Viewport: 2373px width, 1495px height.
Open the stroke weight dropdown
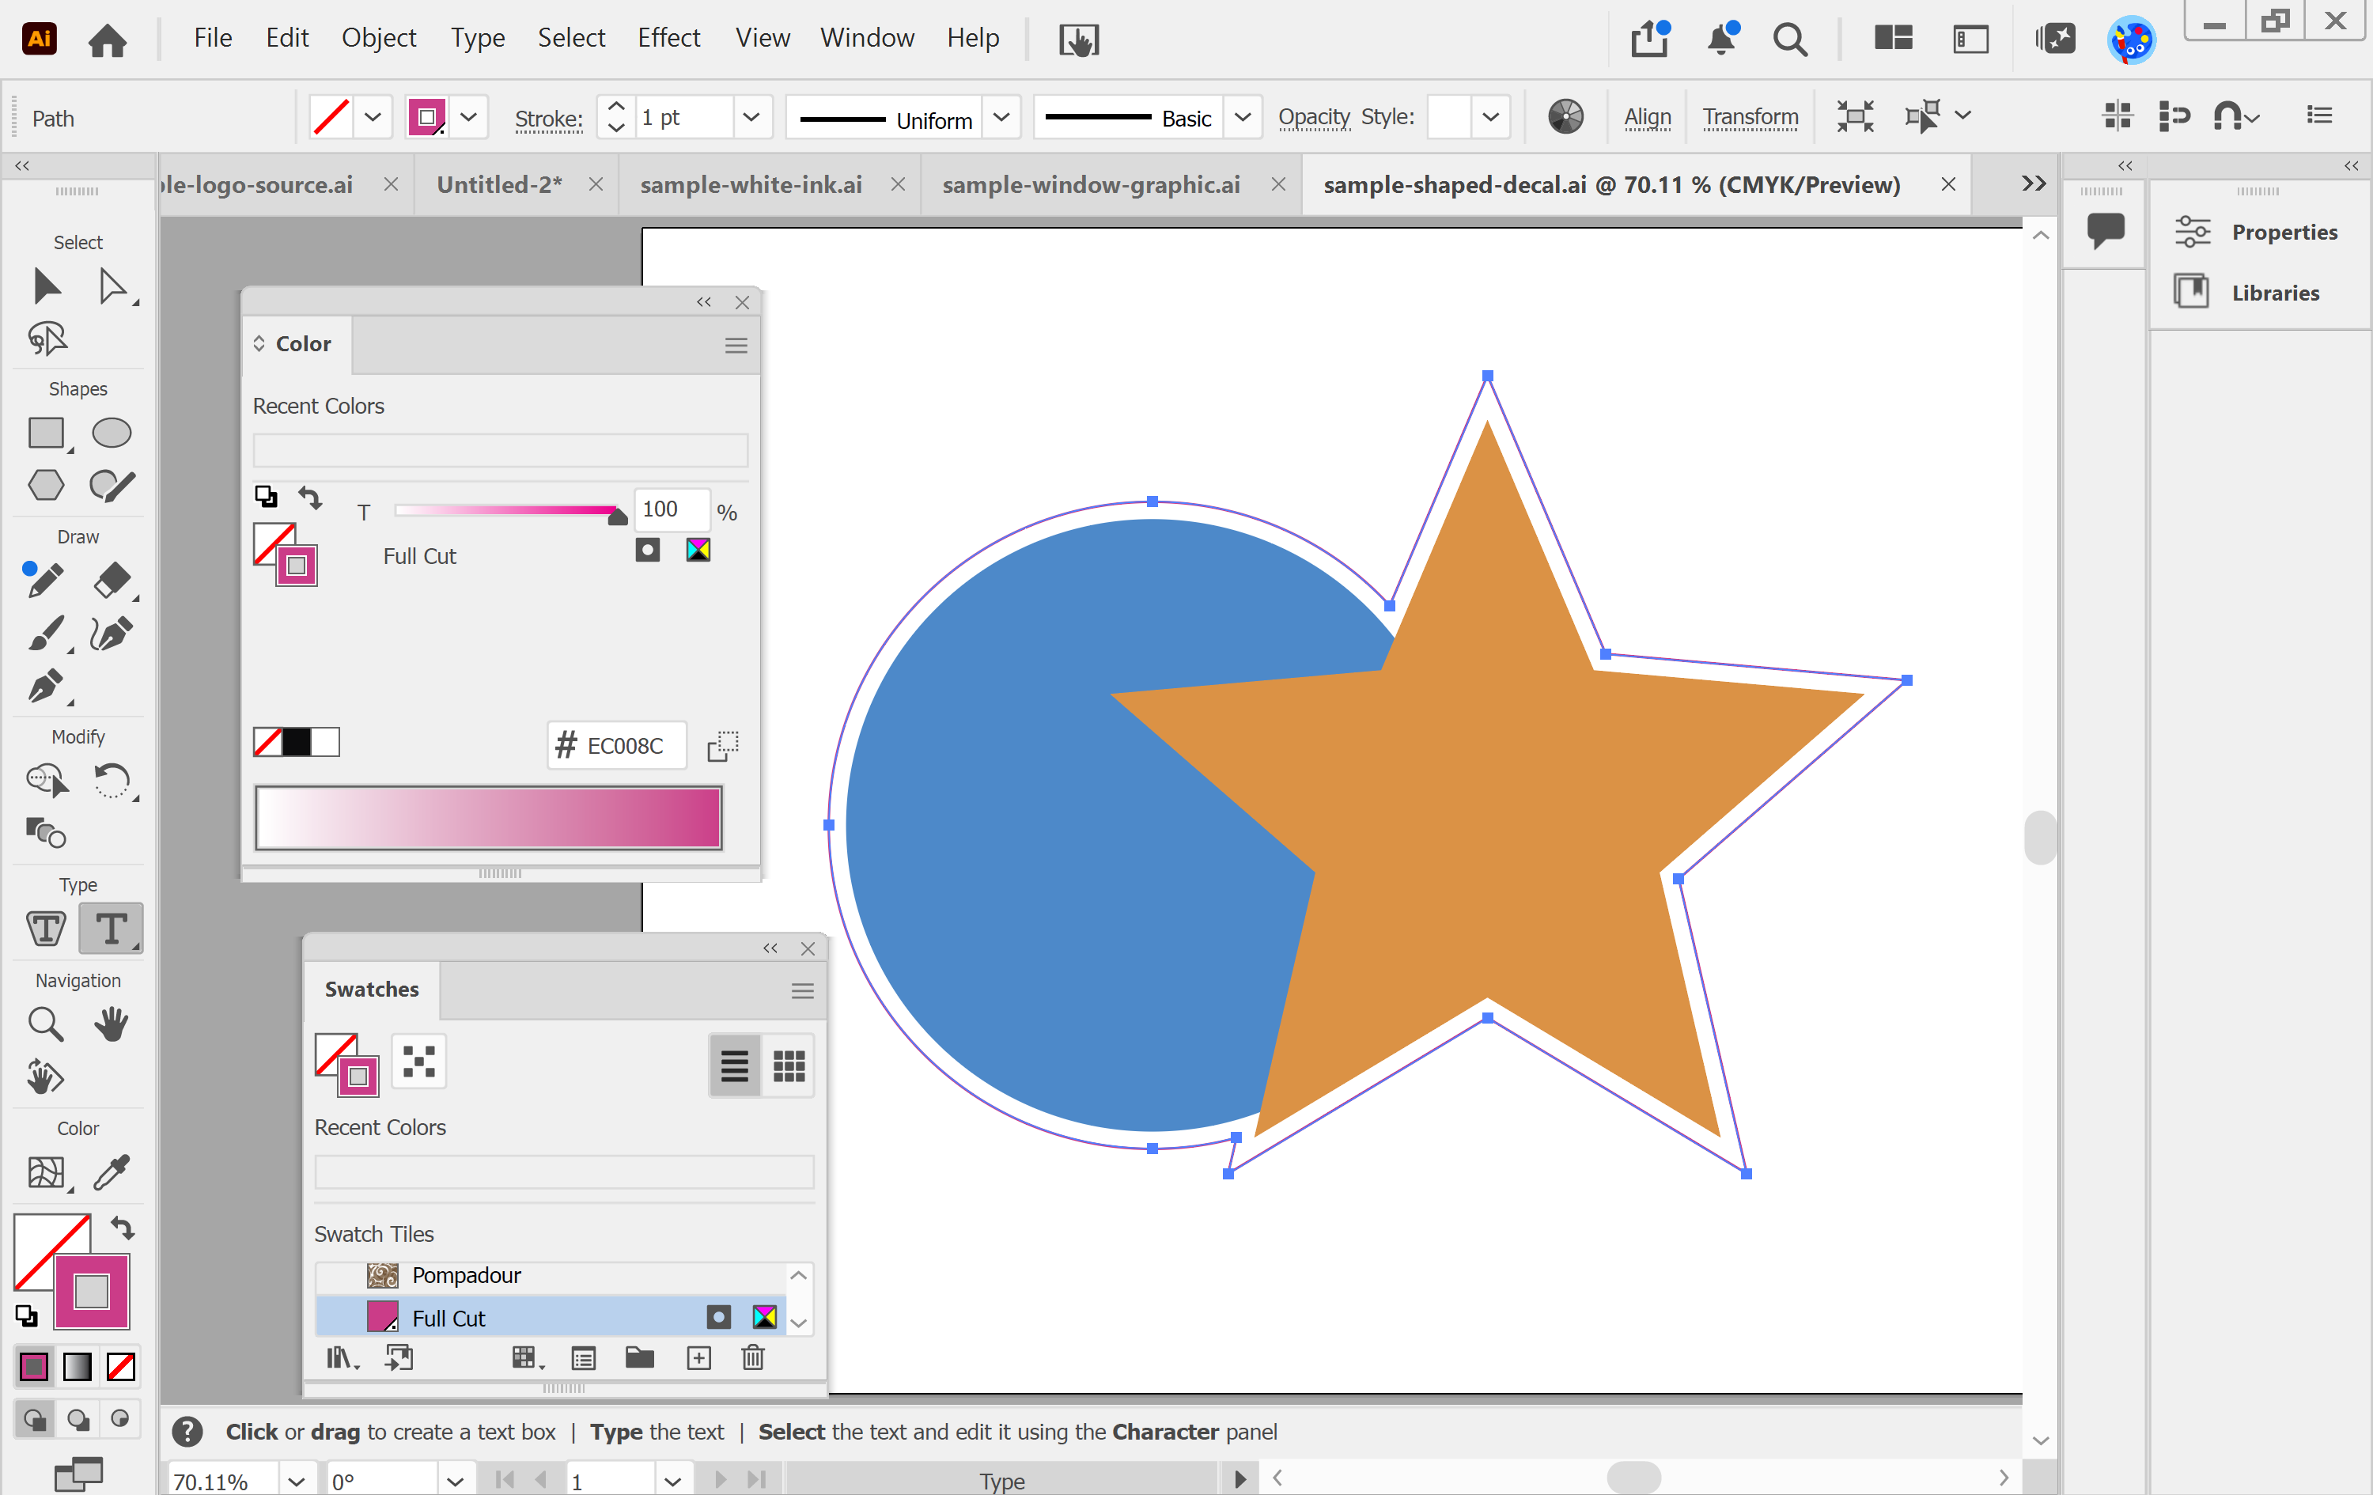[x=752, y=117]
